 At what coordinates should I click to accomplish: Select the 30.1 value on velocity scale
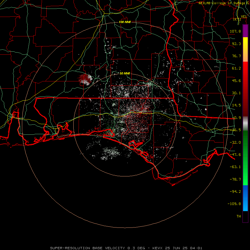(x=236, y=93)
